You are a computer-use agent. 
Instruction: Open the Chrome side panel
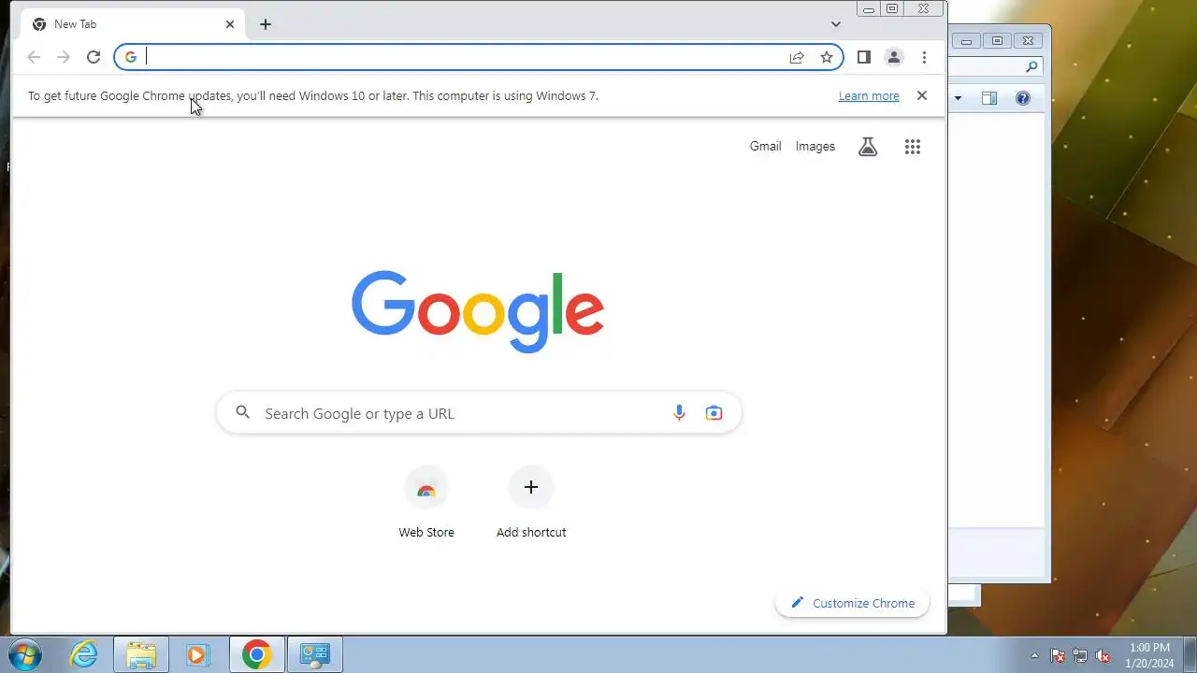864,57
